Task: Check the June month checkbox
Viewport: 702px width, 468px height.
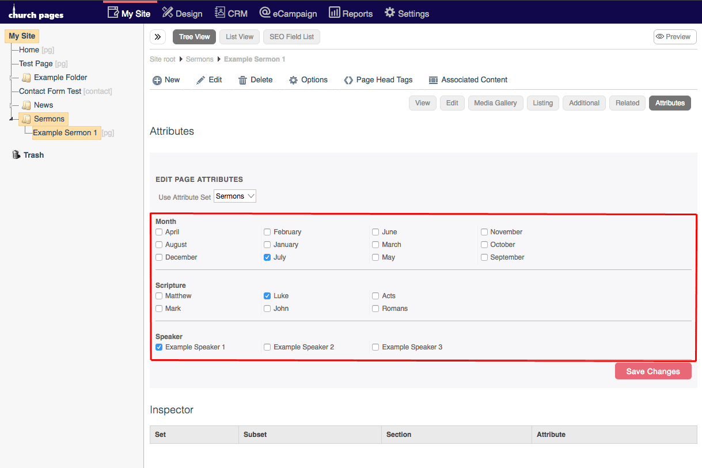Action: [375, 232]
